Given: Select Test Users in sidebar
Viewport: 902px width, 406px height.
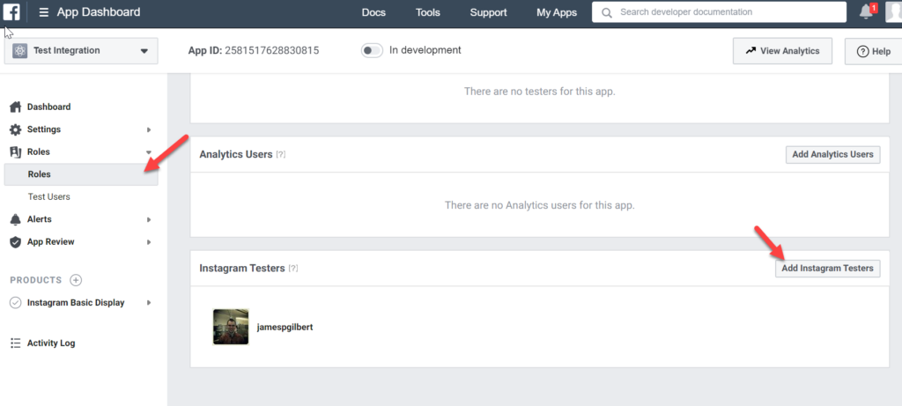Looking at the screenshot, I should tap(48, 196).
